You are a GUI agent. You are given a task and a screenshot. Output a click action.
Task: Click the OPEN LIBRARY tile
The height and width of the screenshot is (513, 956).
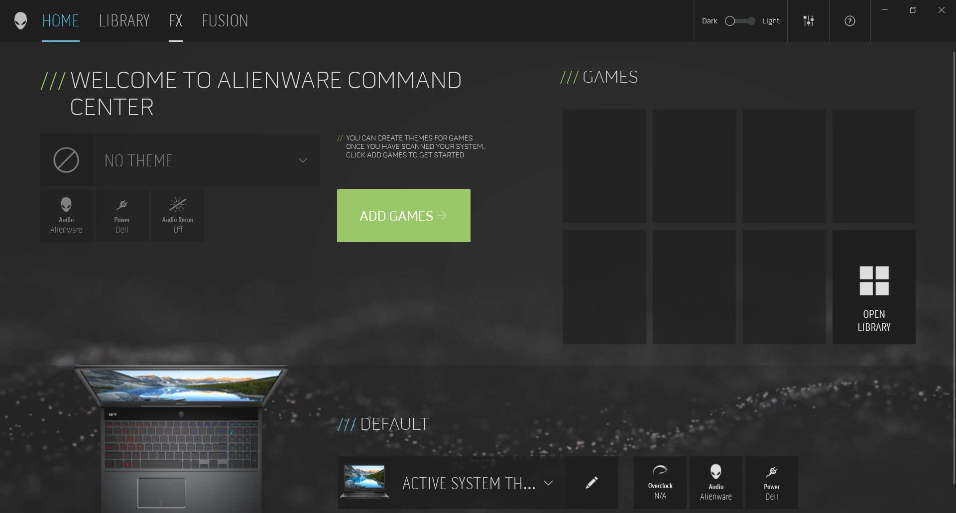[x=874, y=287]
